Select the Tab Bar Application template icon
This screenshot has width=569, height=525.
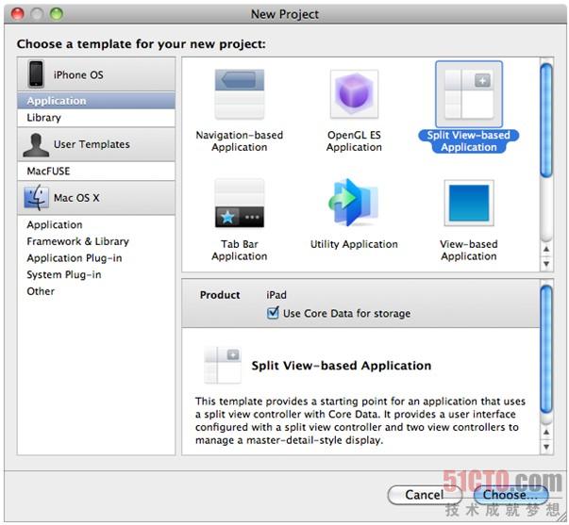[x=239, y=203]
